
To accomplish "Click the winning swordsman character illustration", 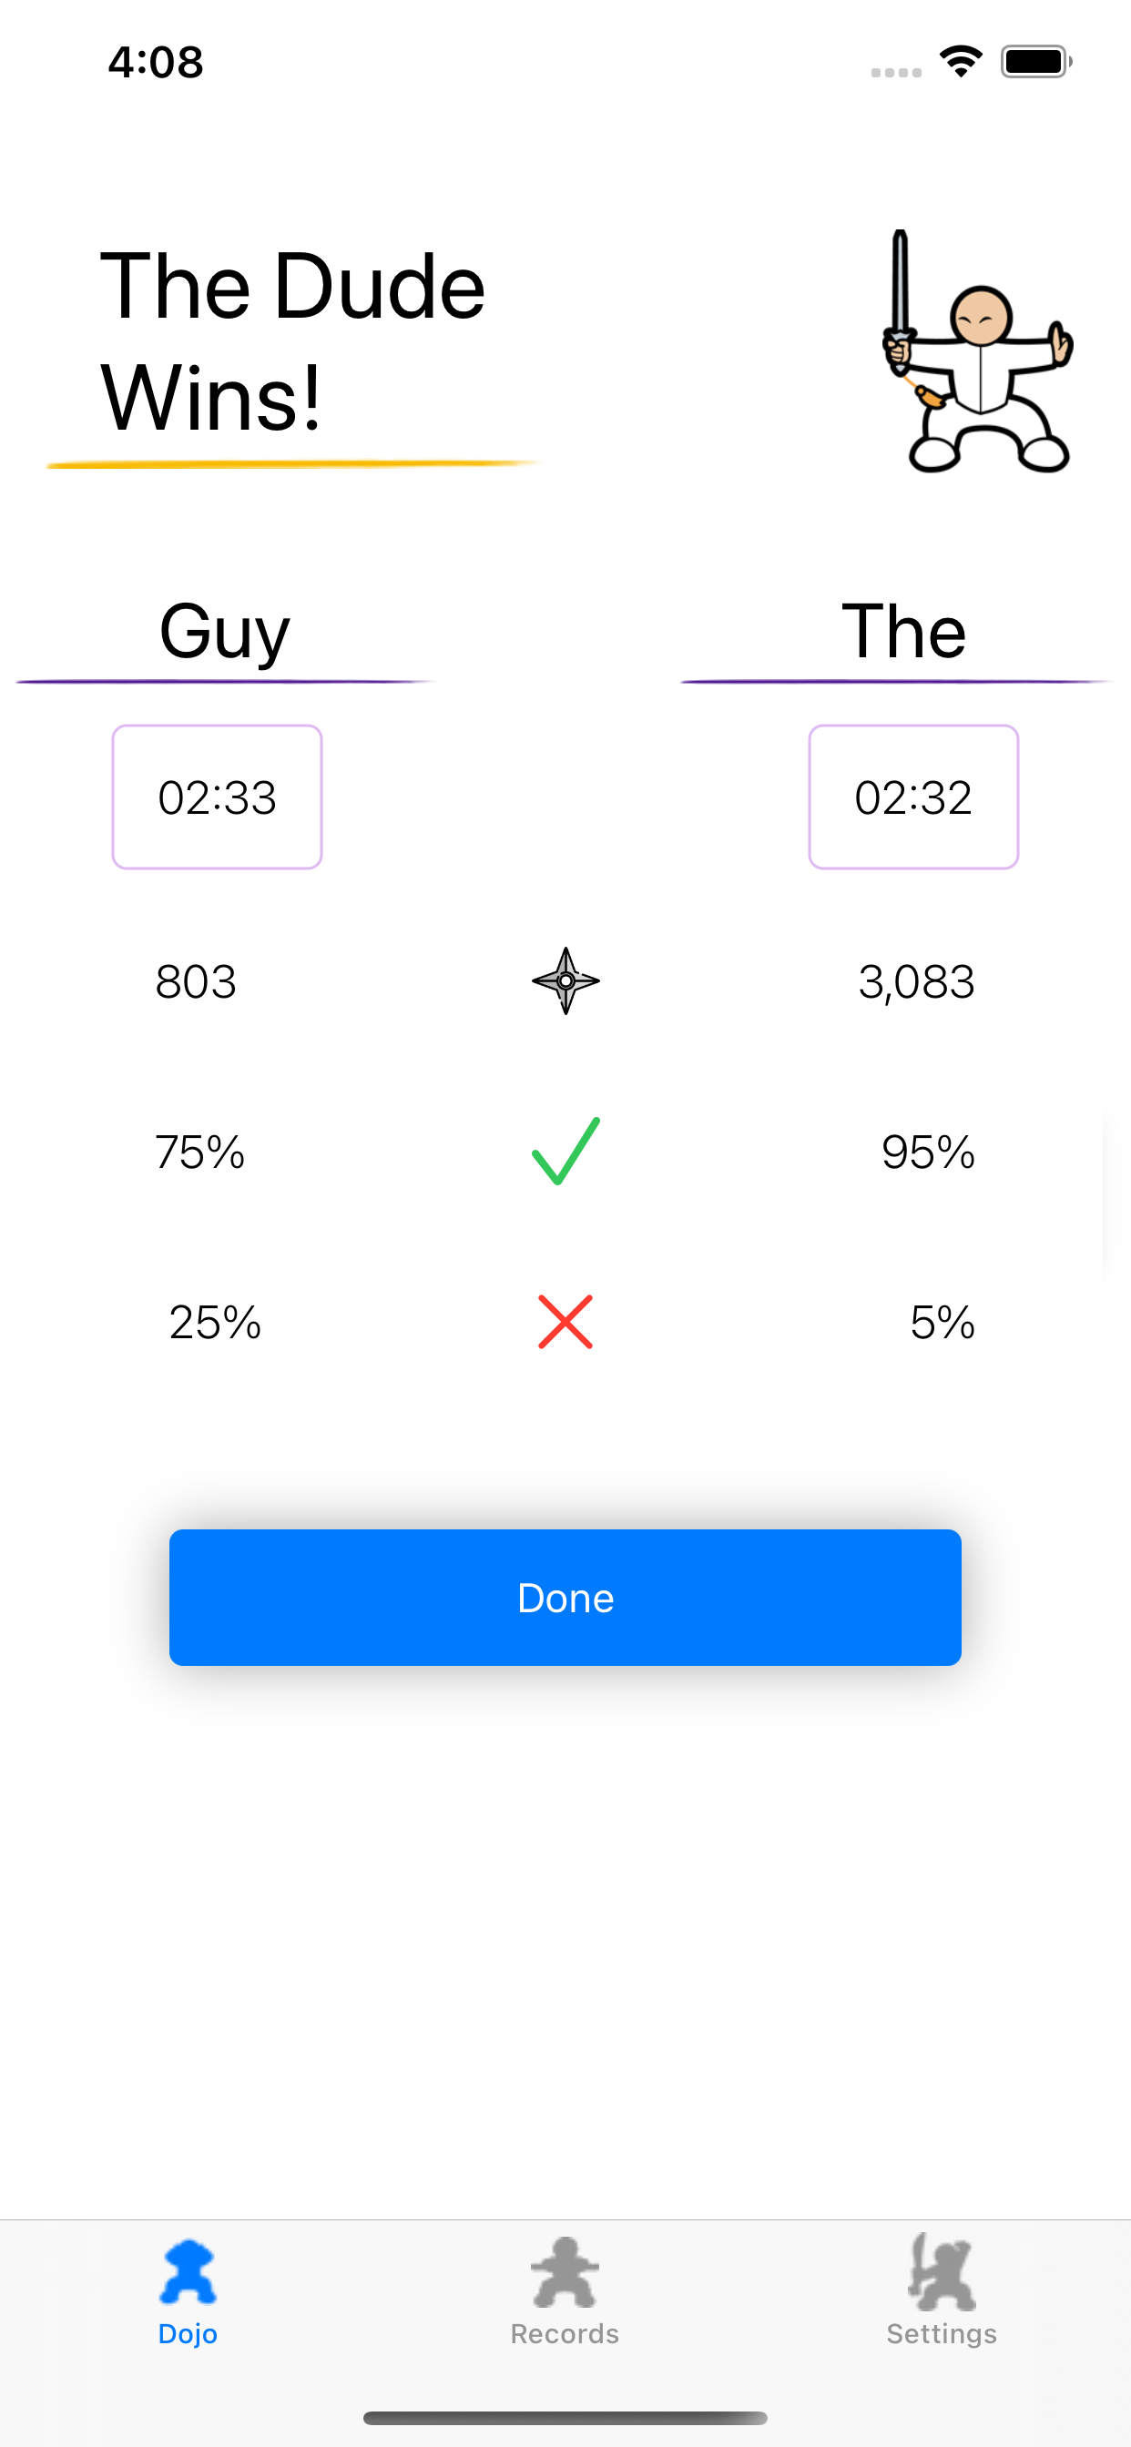I will pos(979,351).
